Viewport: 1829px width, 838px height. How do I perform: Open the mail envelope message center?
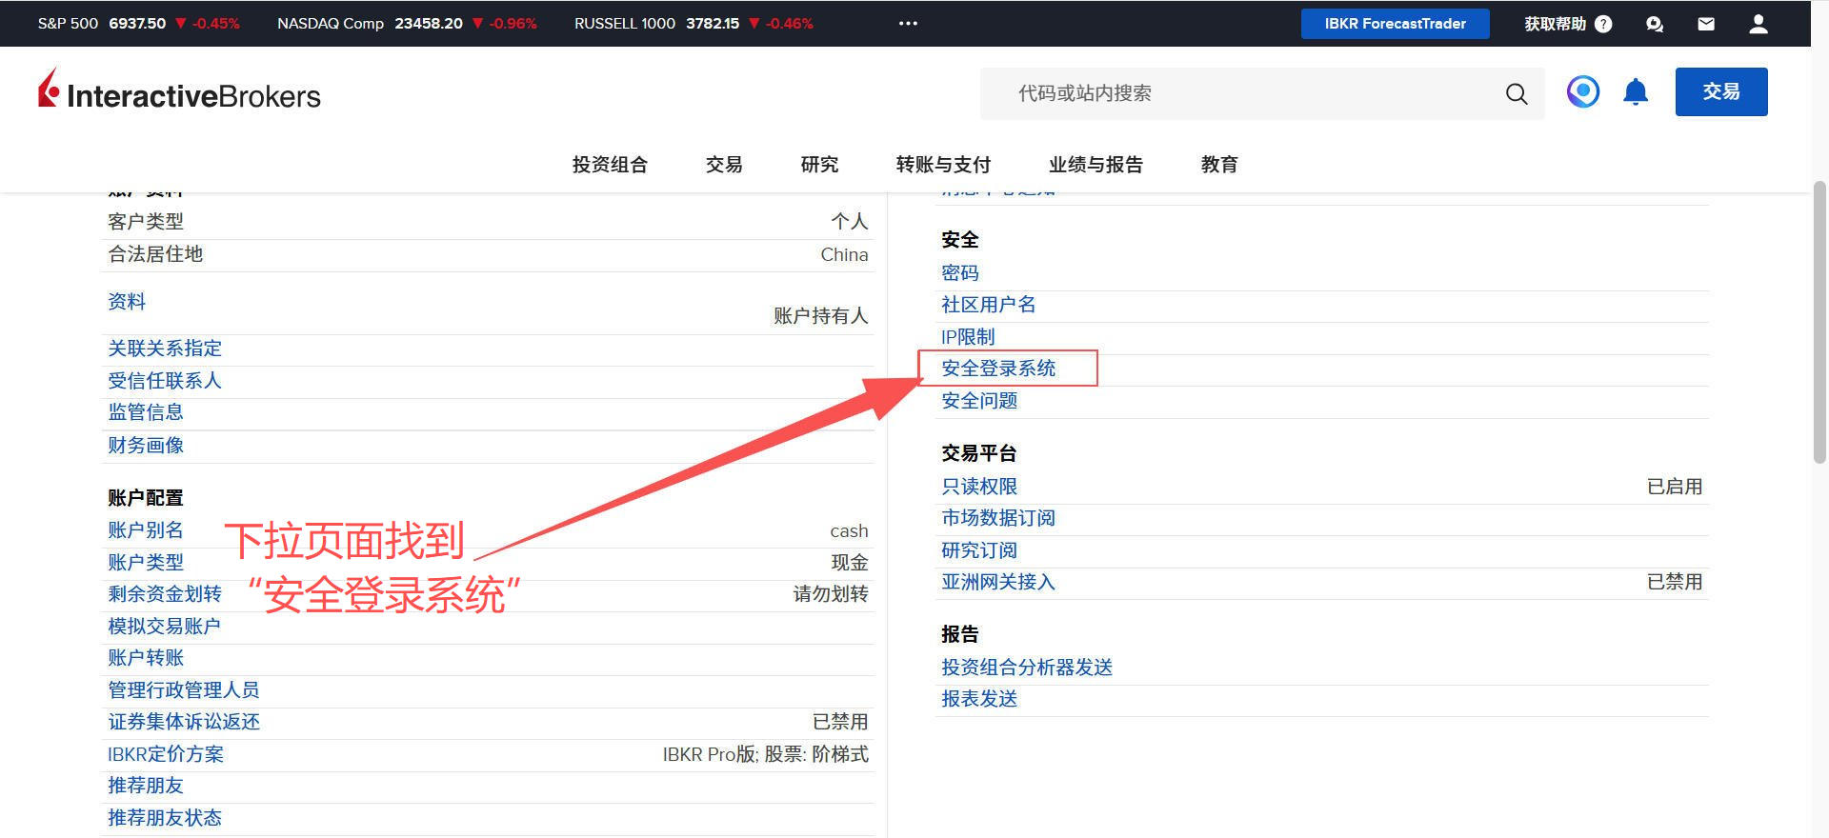coord(1706,24)
